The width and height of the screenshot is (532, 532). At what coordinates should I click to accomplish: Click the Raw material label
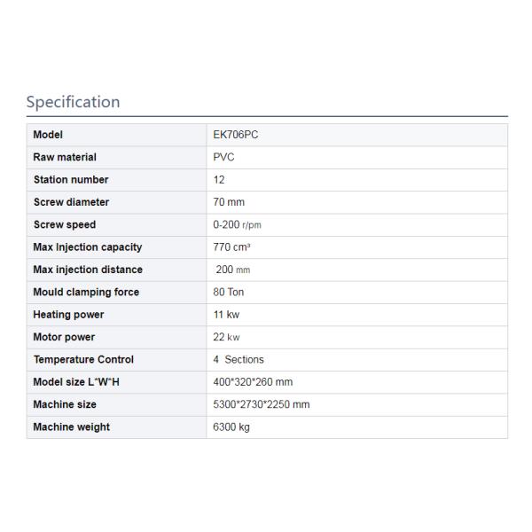tap(65, 157)
